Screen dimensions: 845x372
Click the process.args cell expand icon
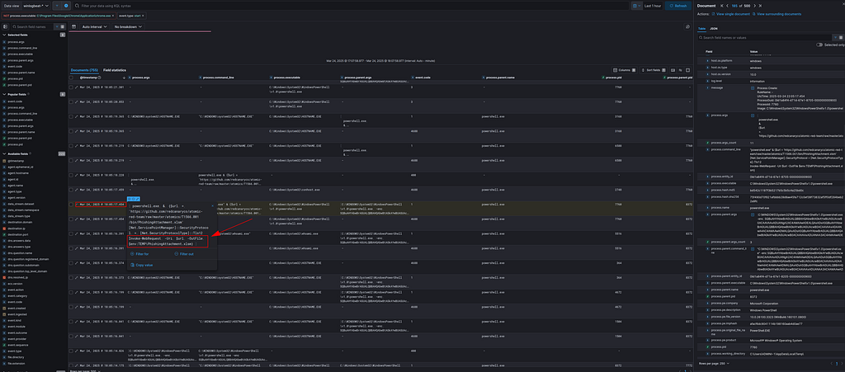click(138, 199)
